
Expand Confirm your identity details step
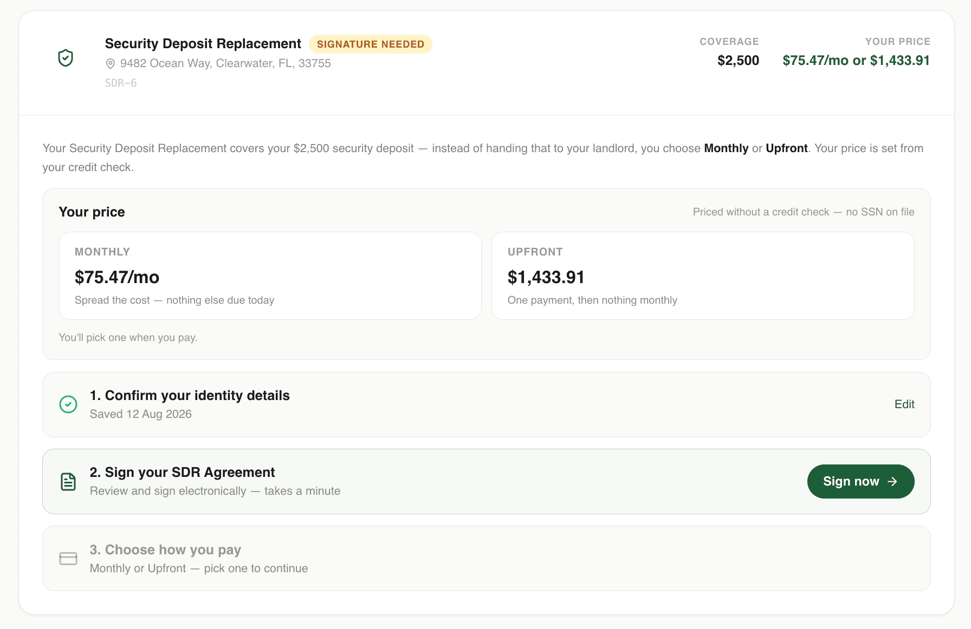click(x=486, y=404)
